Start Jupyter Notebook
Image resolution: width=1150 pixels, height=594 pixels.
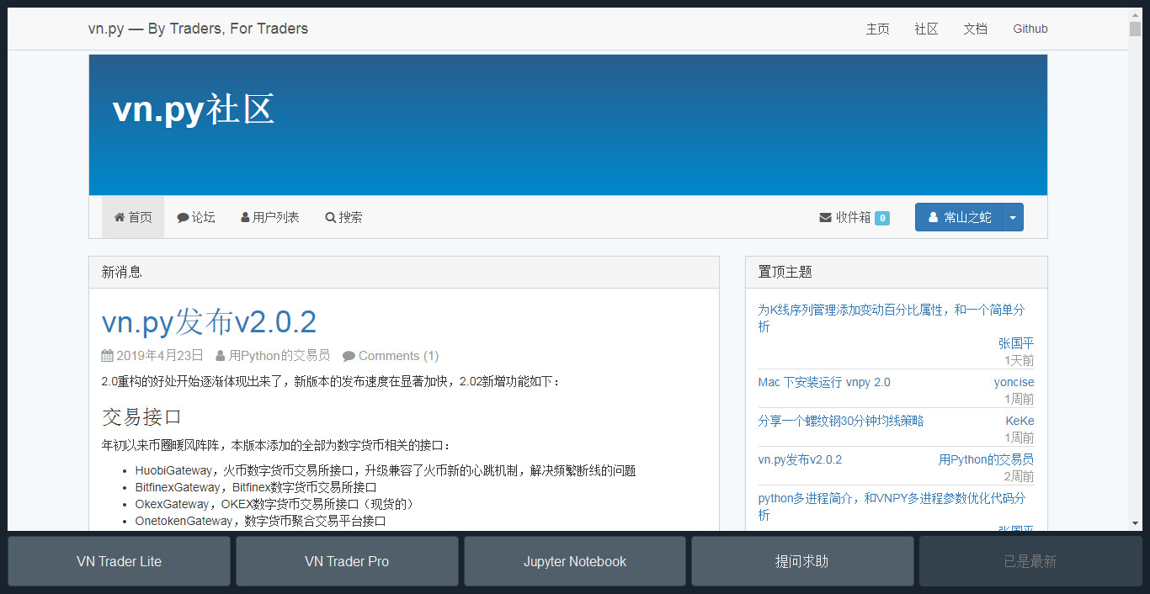pyautogui.click(x=575, y=561)
